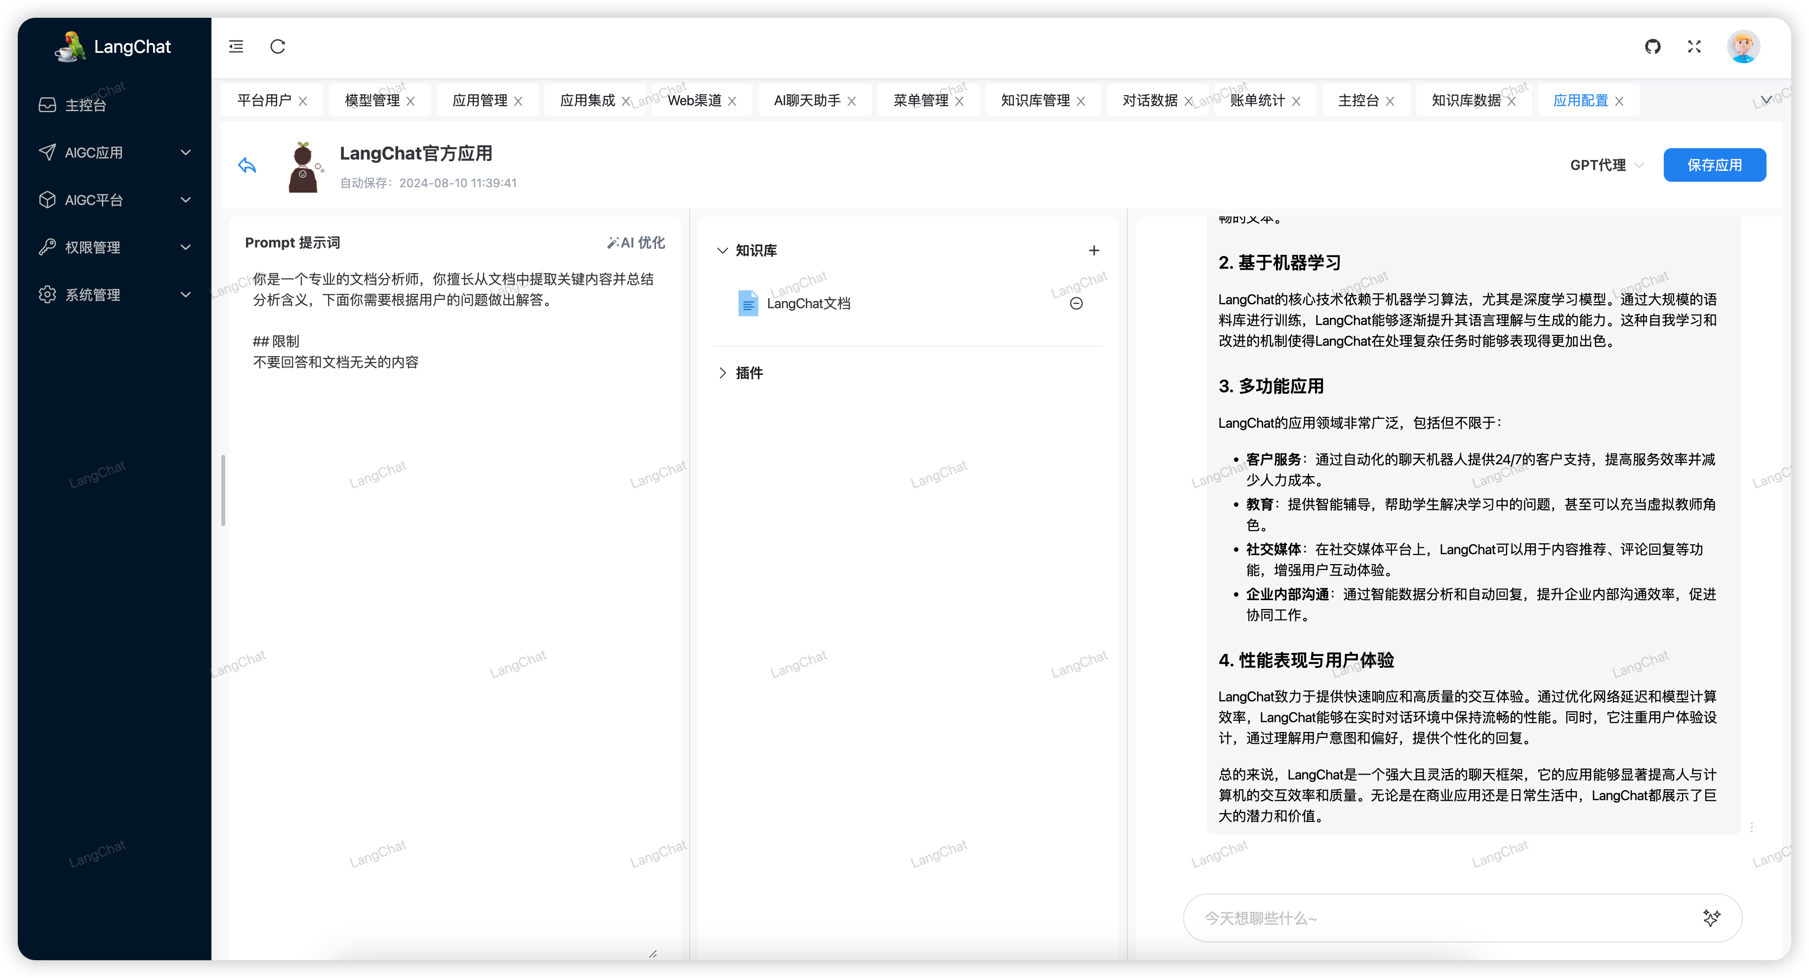
Task: Click the refresh page icon
Action: pyautogui.click(x=278, y=46)
